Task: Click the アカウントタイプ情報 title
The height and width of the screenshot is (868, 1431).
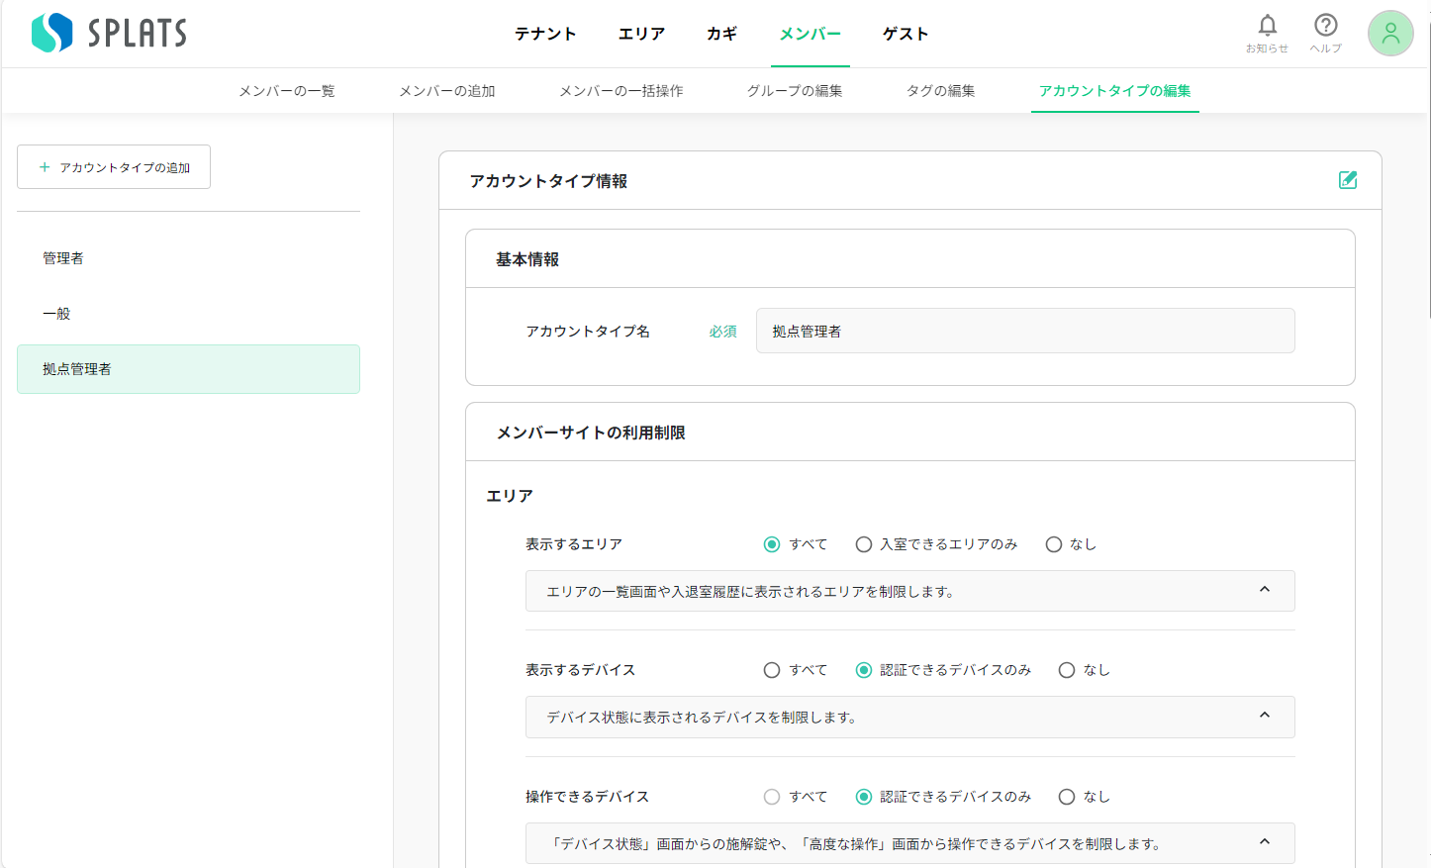Action: pos(548,181)
